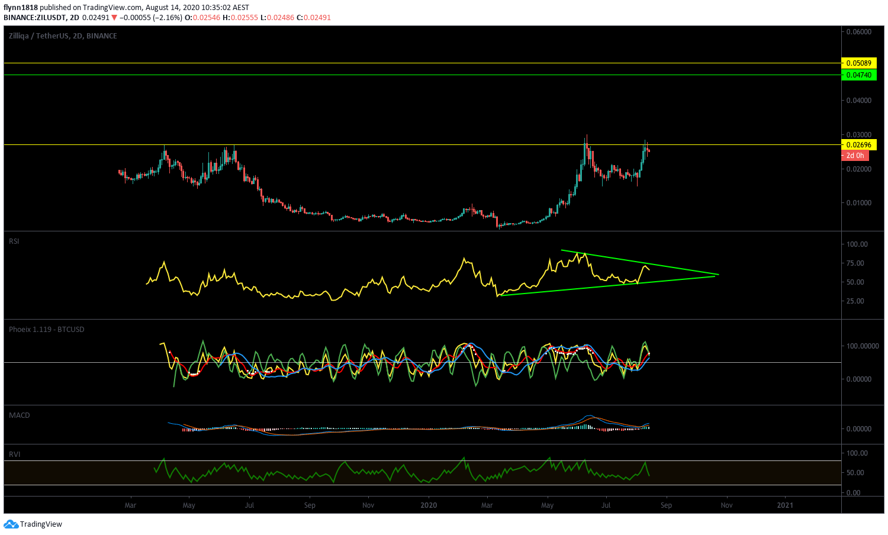Image resolution: width=888 pixels, height=535 pixels.
Task: Click the 0.01000 price scale value
Action: [x=859, y=203]
